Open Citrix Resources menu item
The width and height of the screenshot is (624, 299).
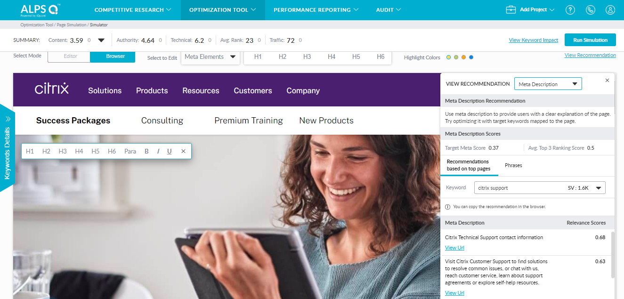[x=201, y=90]
